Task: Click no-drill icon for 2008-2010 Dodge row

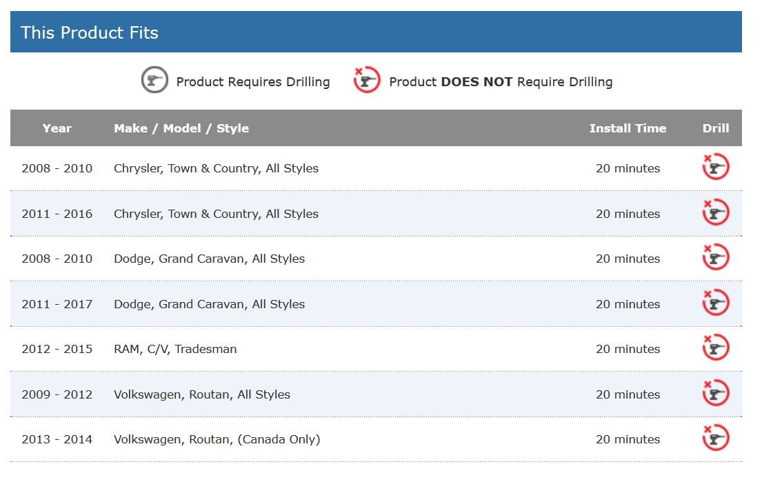Action: (716, 258)
